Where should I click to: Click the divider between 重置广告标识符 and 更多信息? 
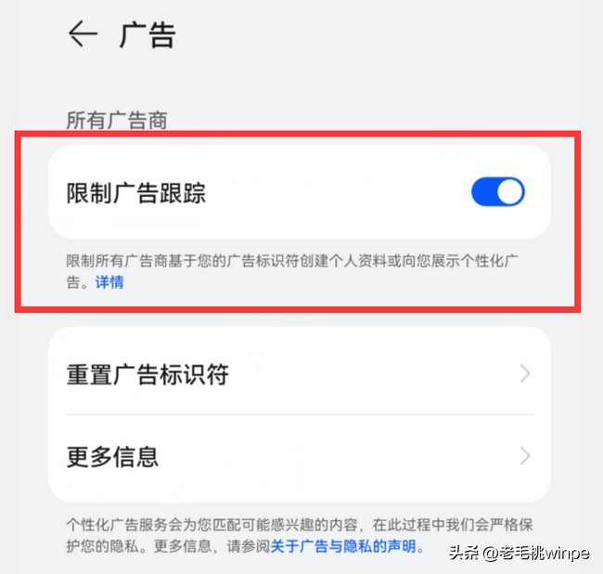tap(300, 414)
